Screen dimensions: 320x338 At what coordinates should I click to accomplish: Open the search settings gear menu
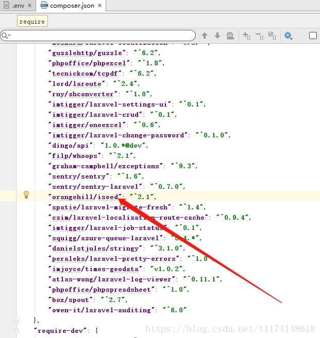click(288, 35)
